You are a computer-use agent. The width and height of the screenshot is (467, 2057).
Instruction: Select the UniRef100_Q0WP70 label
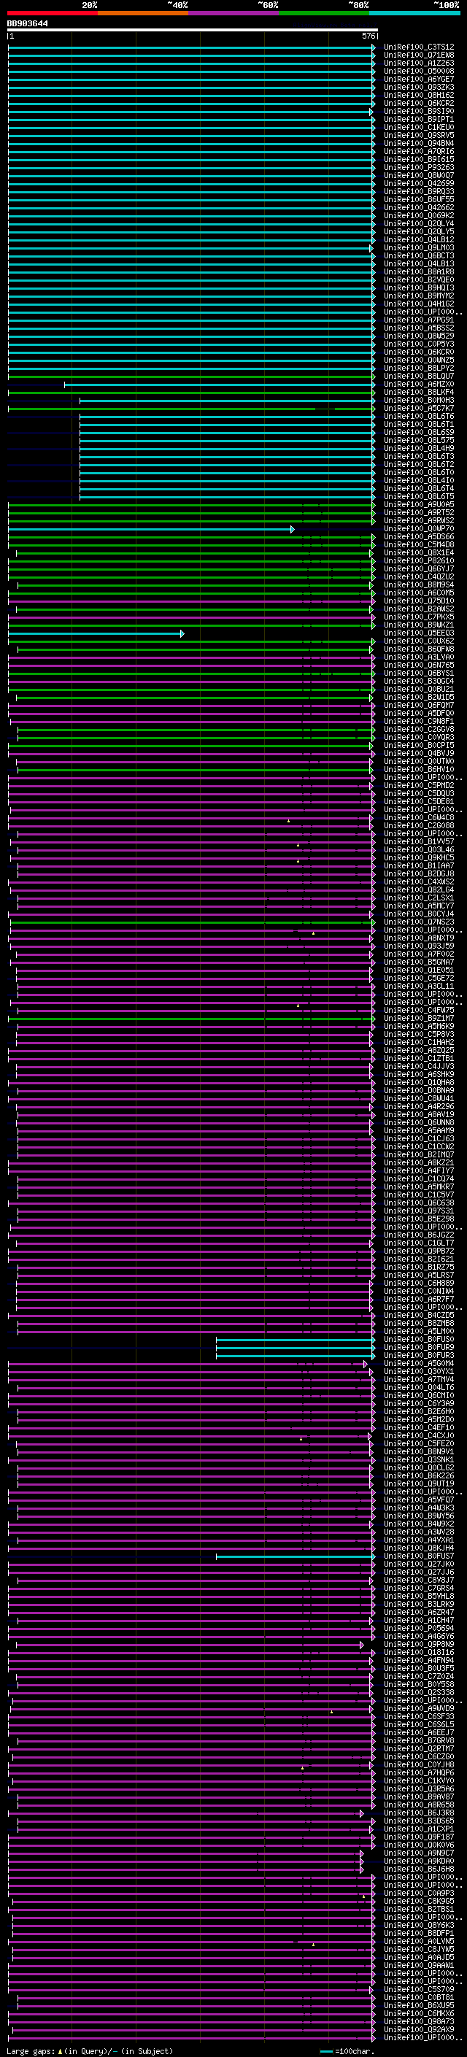419,528
